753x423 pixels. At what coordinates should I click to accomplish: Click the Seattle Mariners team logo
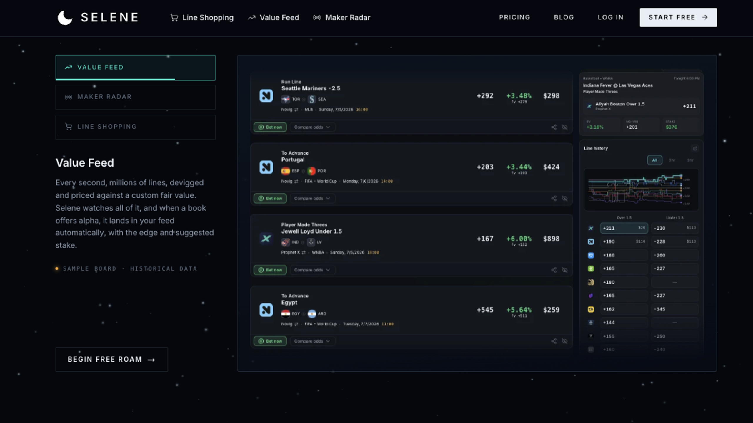click(312, 99)
